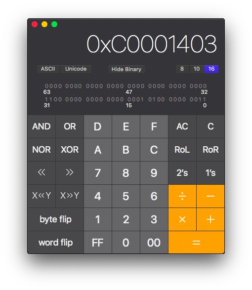Tap the single 0 key
252x290 pixels.
pos(126,242)
